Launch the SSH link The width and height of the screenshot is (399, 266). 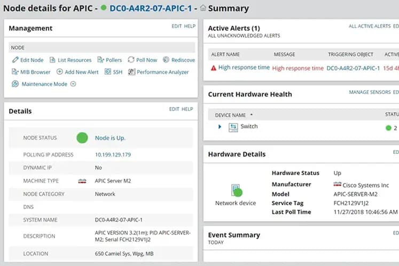coord(118,72)
